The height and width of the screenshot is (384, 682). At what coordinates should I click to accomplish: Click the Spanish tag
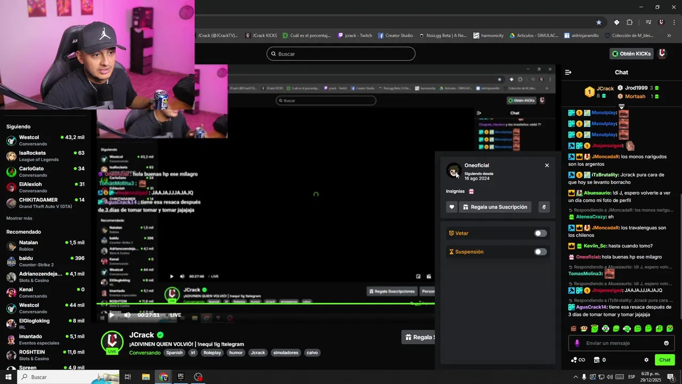(x=174, y=353)
